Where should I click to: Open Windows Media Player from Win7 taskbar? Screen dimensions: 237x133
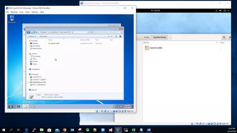[x=33, y=106]
